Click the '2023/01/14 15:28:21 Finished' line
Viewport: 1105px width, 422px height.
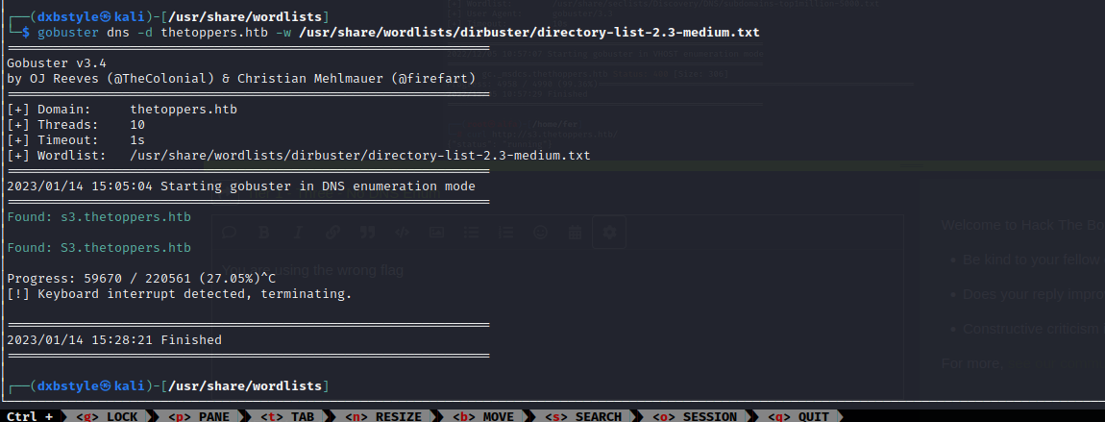click(114, 340)
